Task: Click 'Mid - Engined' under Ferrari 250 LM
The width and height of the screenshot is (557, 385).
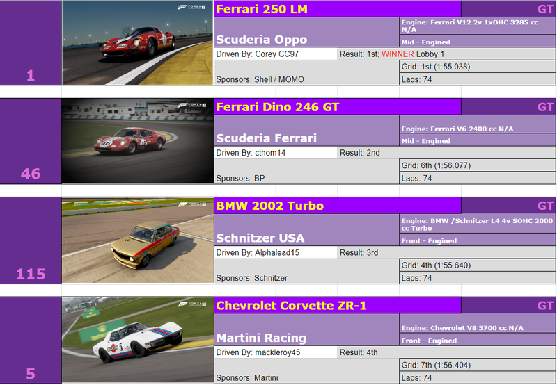Action: pos(478,42)
